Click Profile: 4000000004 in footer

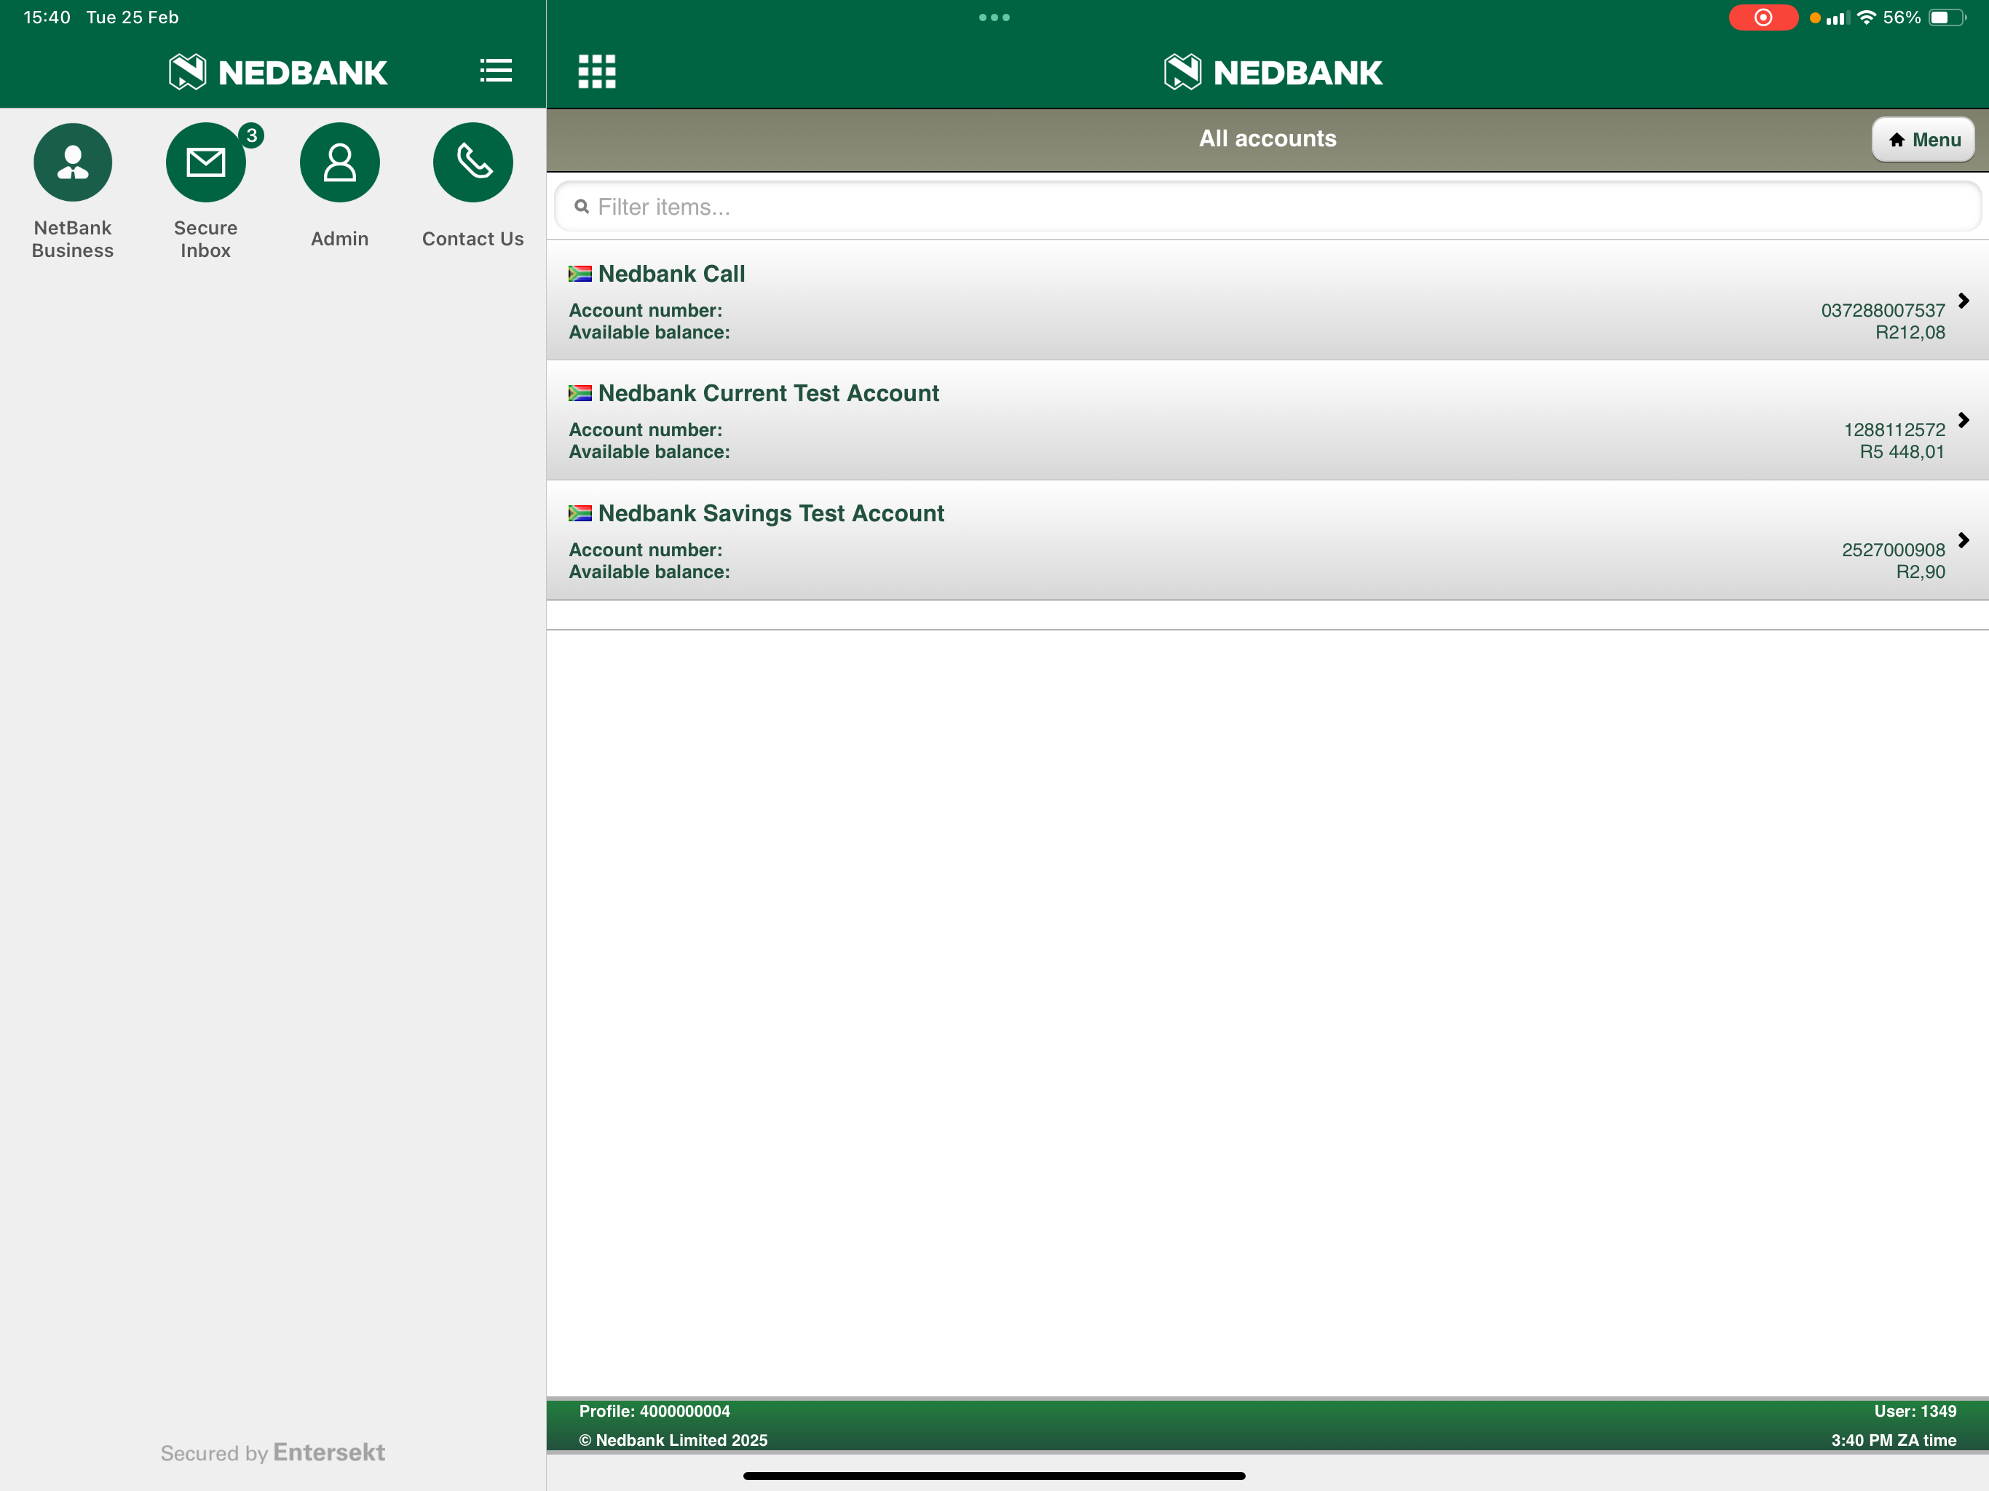pyautogui.click(x=655, y=1411)
